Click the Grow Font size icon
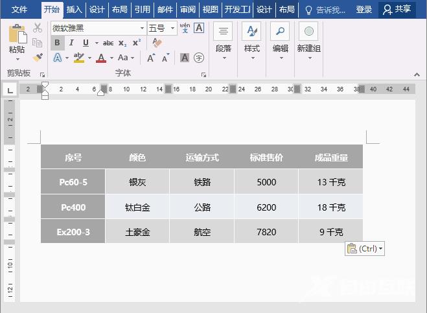Screen dimensions: 427x313 (x=151, y=58)
